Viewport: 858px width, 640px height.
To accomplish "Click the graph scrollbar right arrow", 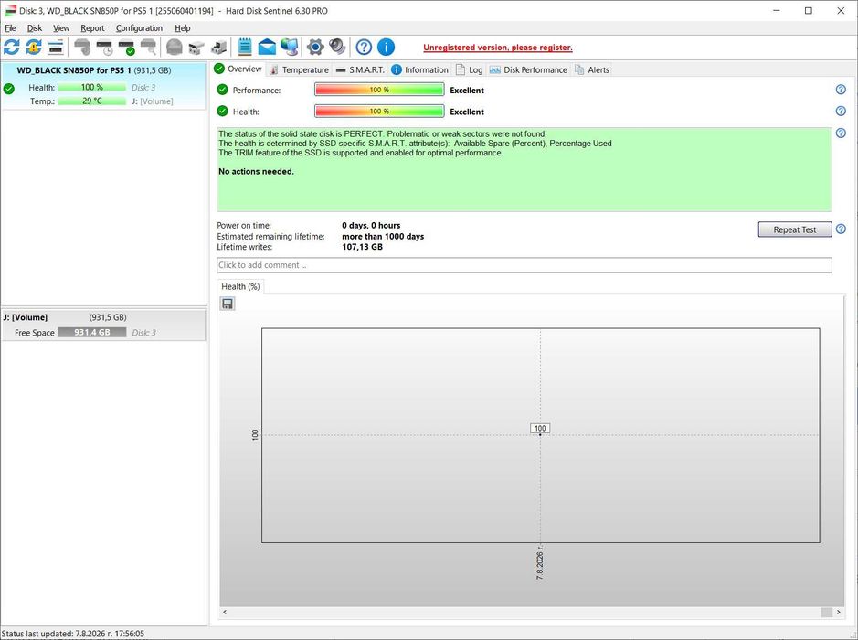I will pyautogui.click(x=838, y=612).
